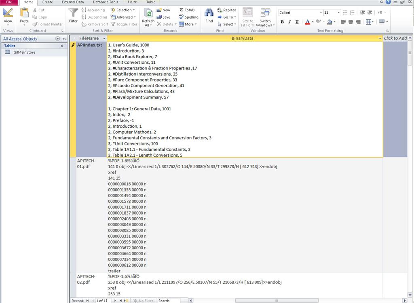Click the Background fill color bucket
Image resolution: width=414 pixels, height=303 pixels.
pyautogui.click(x=330, y=22)
